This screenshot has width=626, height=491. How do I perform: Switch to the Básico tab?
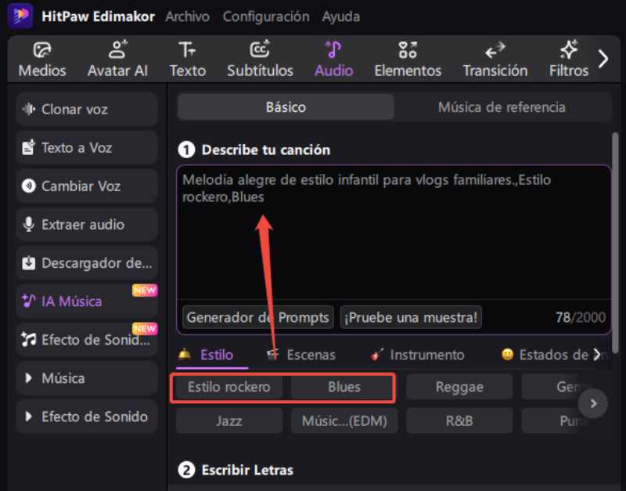click(x=286, y=107)
